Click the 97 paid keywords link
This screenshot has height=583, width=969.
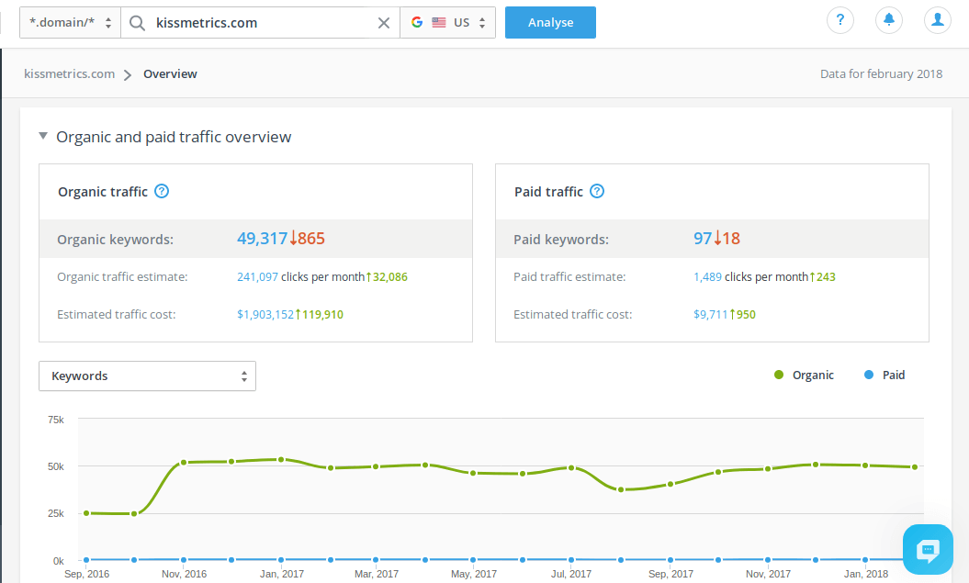click(703, 239)
